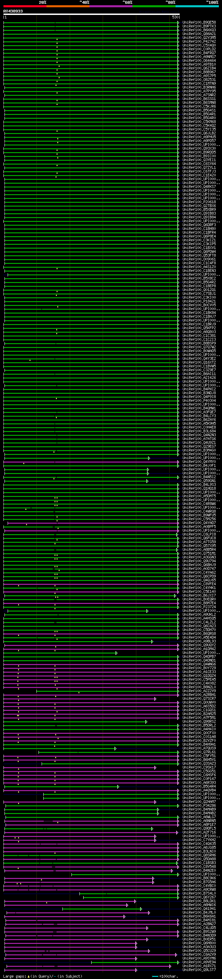The width and height of the screenshot is (222, 979).
Task: Click the purple alignment bar of UniRef100_Q4YMY0
Action: click(x=91, y=462)
